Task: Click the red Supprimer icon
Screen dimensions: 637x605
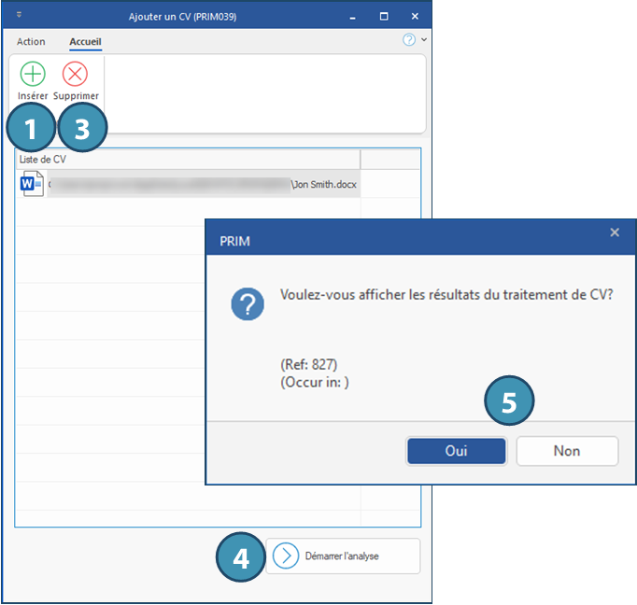Action: pyautogui.click(x=75, y=75)
